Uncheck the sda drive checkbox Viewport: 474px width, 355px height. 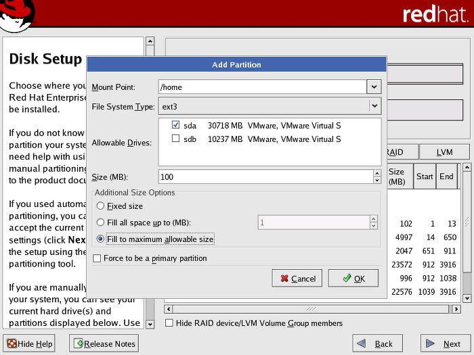click(175, 124)
